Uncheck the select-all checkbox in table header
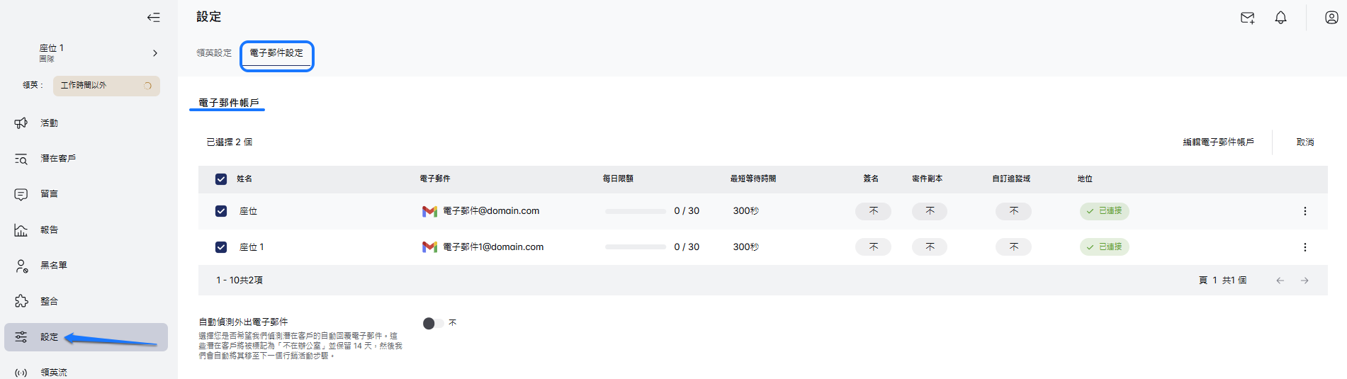1347x379 pixels. coord(221,179)
